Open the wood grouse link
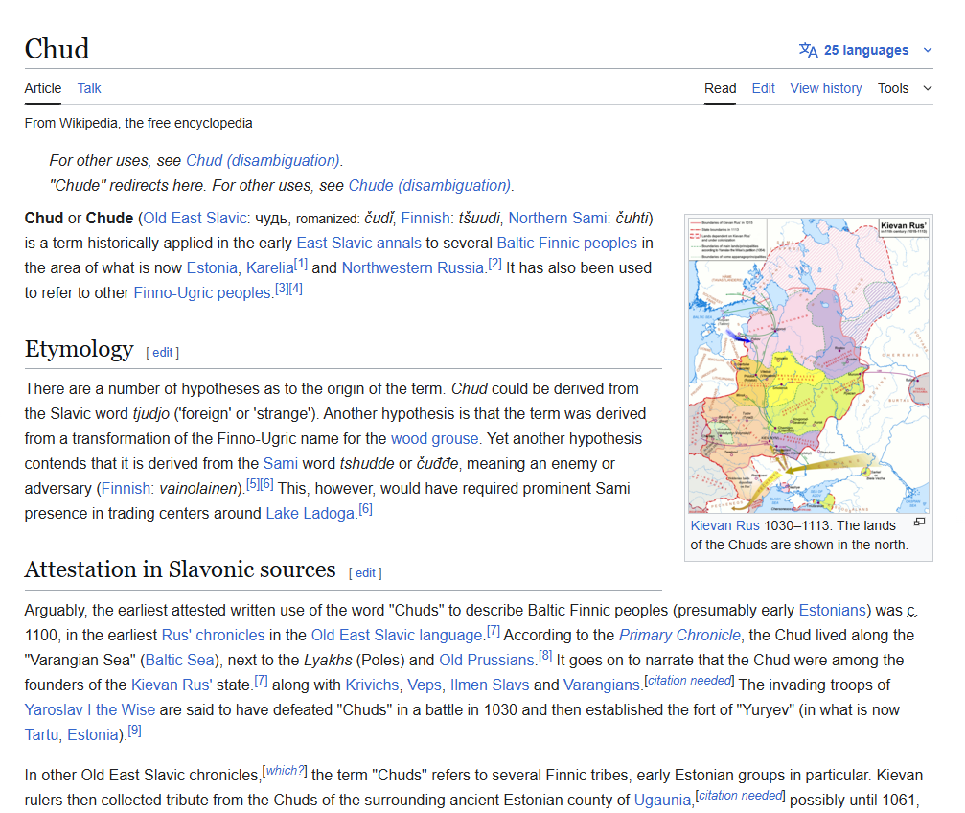 click(434, 438)
